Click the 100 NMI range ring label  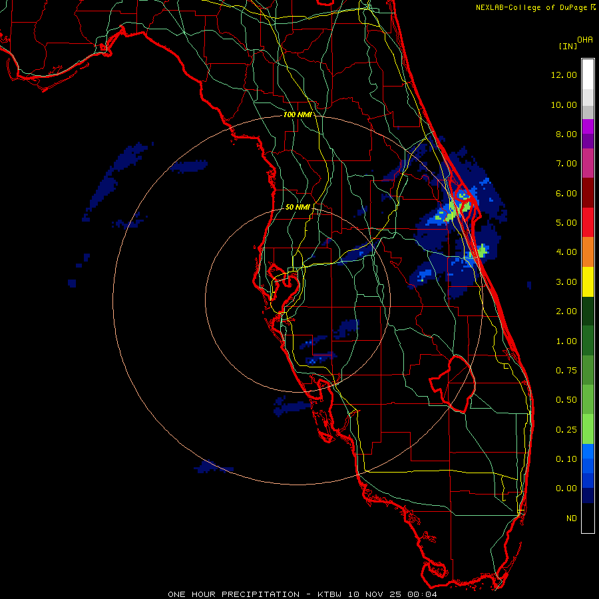point(298,114)
